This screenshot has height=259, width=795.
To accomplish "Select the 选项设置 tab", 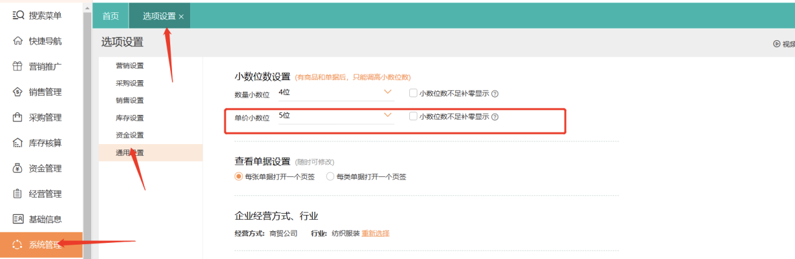I will (x=159, y=16).
